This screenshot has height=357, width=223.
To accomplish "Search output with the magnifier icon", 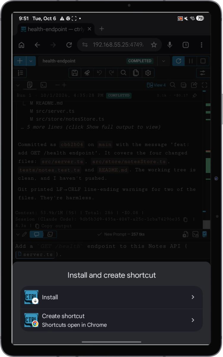I will pyautogui.click(x=172, y=85).
